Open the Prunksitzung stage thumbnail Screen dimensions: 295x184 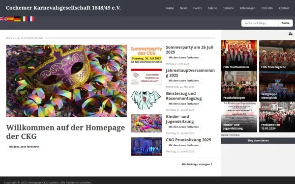pyautogui.click(x=147, y=147)
